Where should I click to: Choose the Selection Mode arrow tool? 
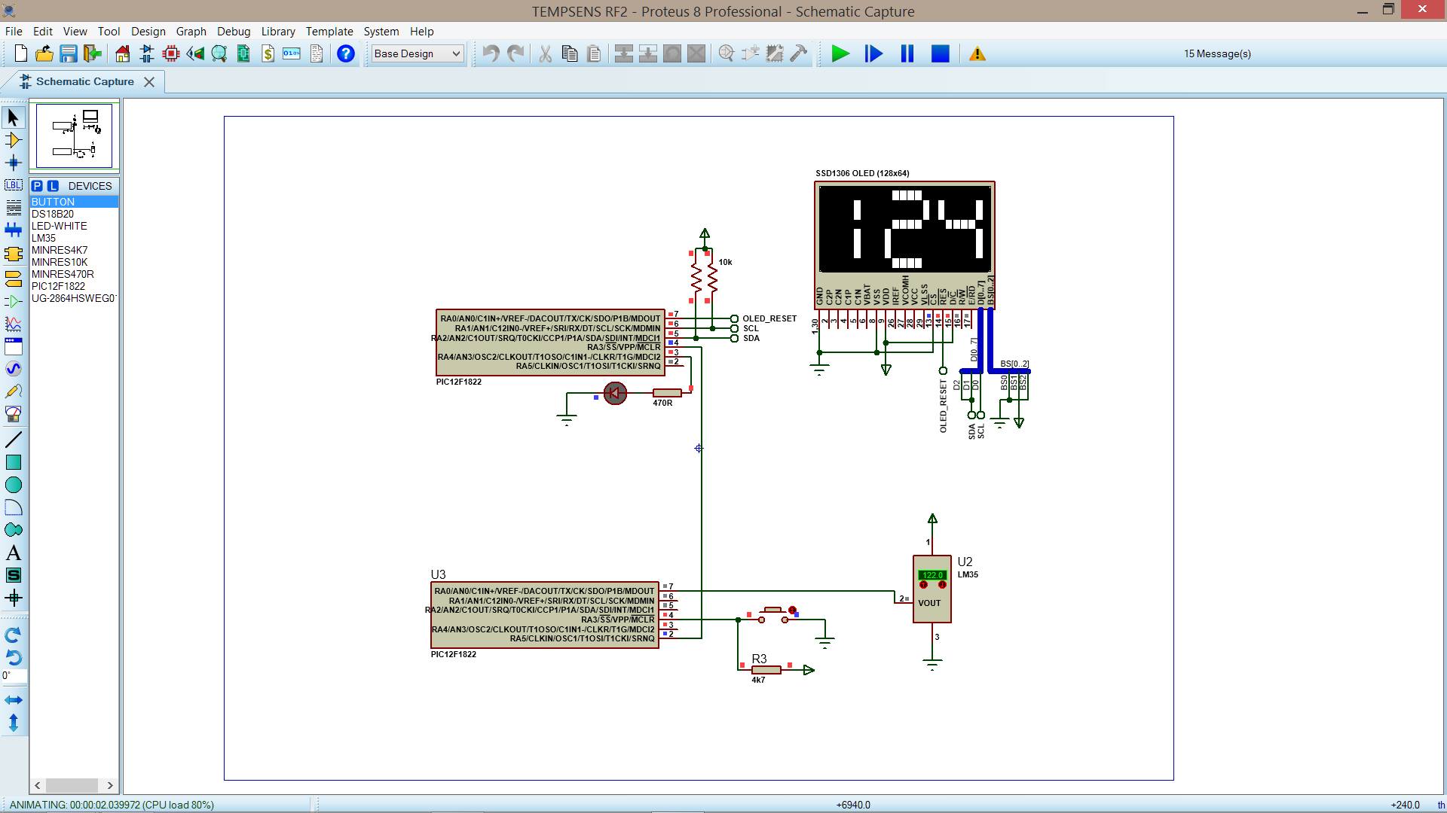click(x=14, y=117)
